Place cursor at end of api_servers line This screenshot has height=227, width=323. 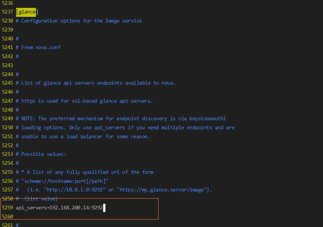pos(103,208)
